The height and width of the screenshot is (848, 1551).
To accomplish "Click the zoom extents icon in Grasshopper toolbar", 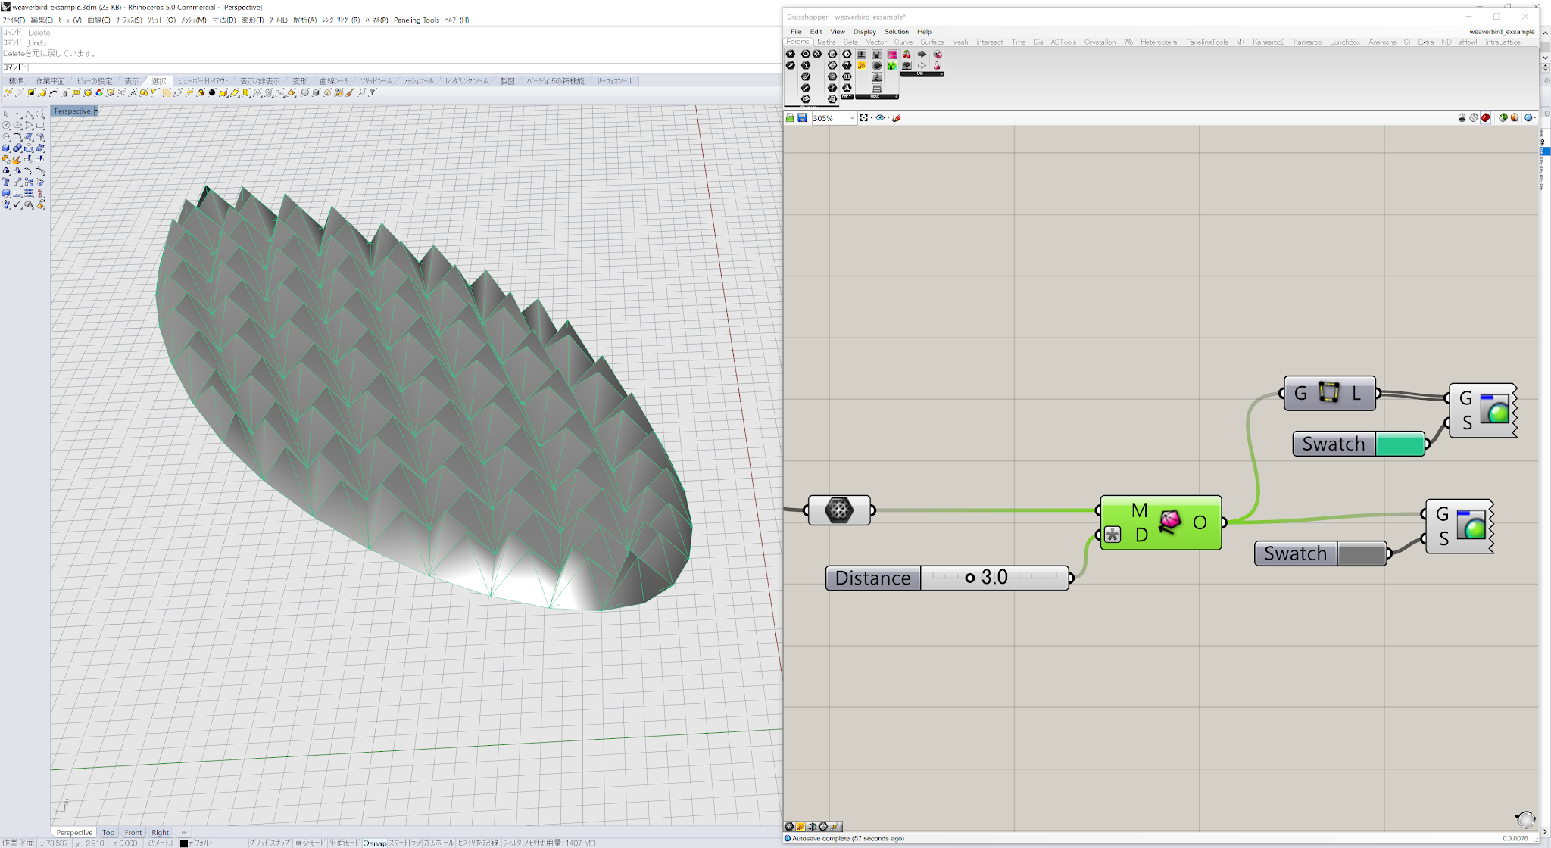I will 864,118.
